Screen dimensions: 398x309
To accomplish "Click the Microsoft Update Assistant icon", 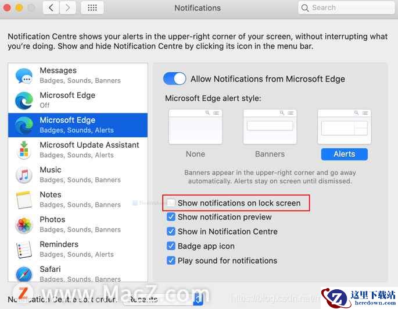I will pyautogui.click(x=24, y=150).
